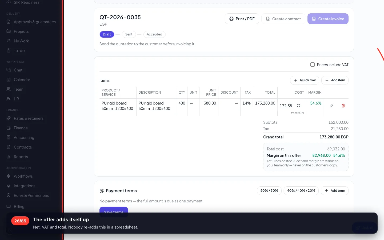This screenshot has height=240, width=384.
Task: Click the Print / PDF button
Action: [242, 19]
